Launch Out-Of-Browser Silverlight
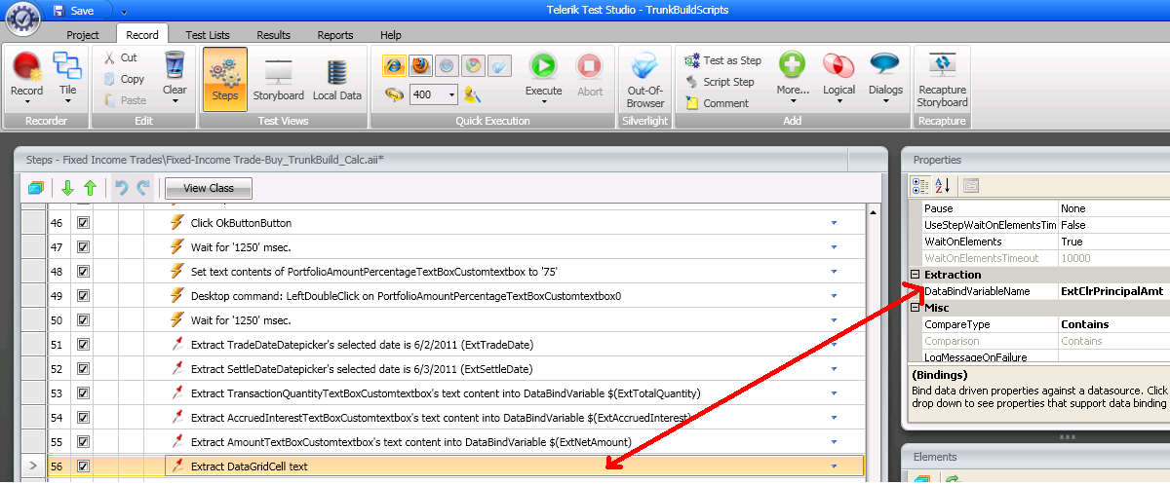The height and width of the screenshot is (485, 1170). [644, 80]
